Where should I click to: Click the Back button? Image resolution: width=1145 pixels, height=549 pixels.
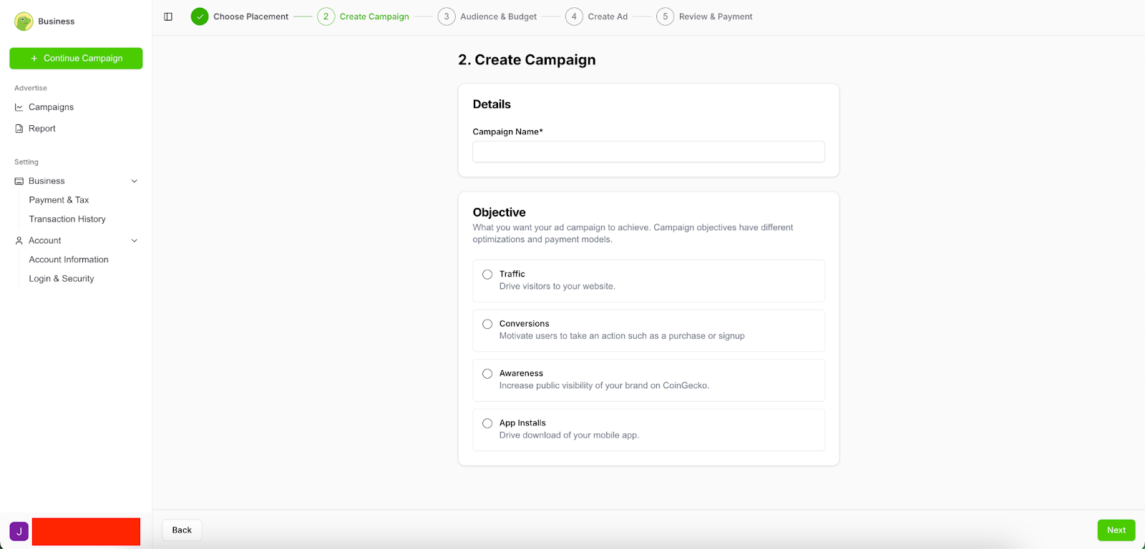tap(182, 530)
